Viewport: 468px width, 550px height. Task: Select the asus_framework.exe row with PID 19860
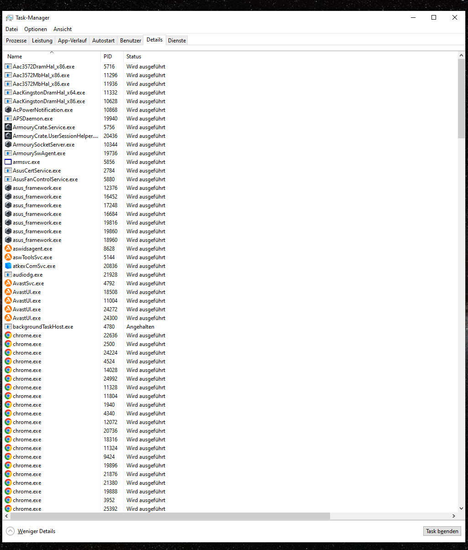(x=230, y=231)
